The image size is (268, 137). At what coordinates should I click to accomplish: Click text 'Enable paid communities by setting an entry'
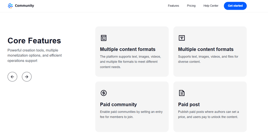(131, 112)
